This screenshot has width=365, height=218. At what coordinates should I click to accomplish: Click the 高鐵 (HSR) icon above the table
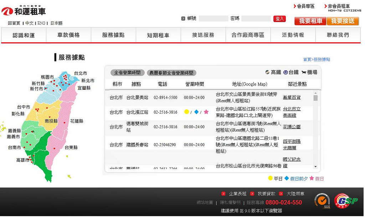tap(267, 72)
